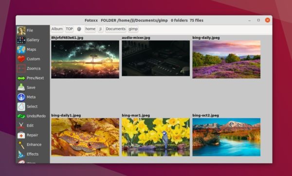Click the Custom heart icon
The height and width of the screenshot is (176, 292).
[x=21, y=59]
